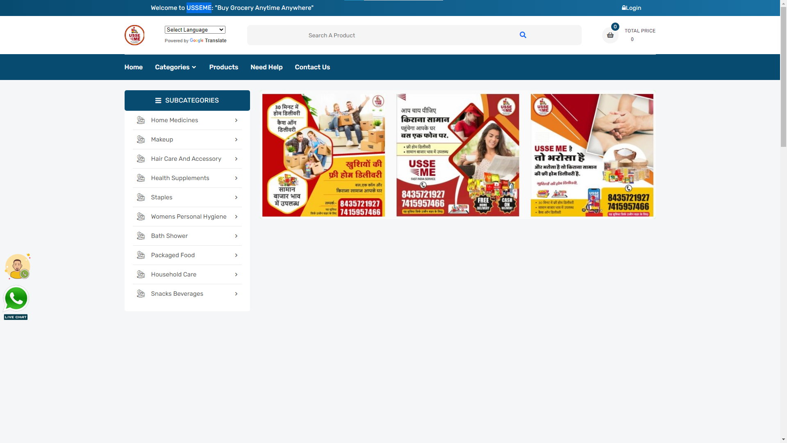The height and width of the screenshot is (443, 787).
Task: Click the cart count badge
Action: (615, 27)
